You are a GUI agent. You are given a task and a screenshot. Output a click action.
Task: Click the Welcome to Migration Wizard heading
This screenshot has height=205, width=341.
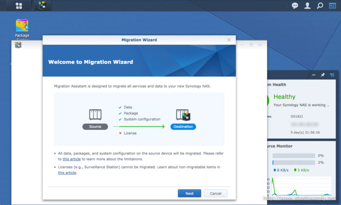90,62
